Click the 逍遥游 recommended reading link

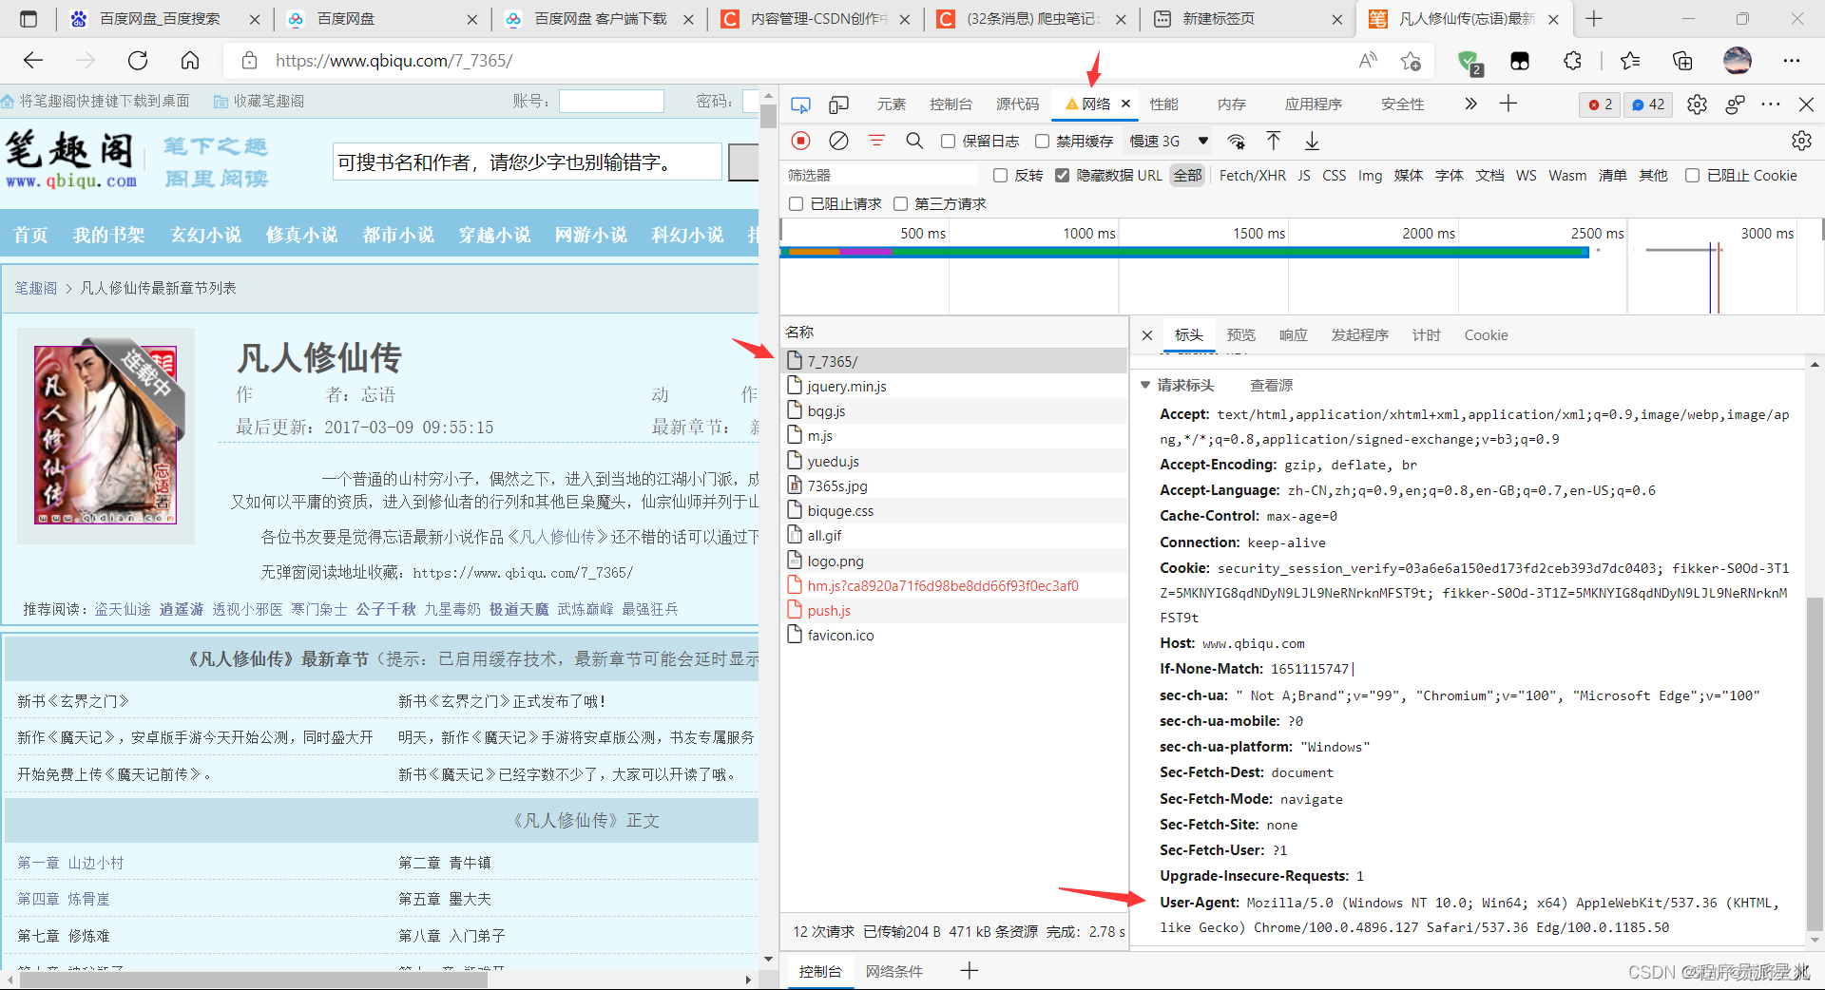click(181, 609)
